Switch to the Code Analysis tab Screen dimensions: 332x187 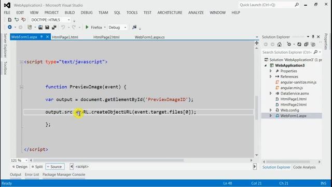coord(305,167)
